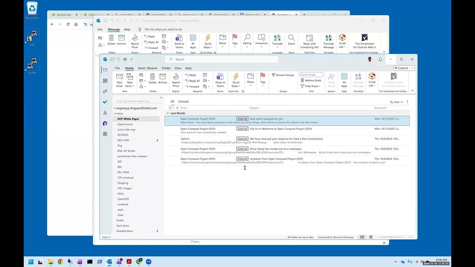The image size is (475, 267).
Task: Collapse the anjaneya.chagam@intel.com account tree
Action: click(114, 108)
